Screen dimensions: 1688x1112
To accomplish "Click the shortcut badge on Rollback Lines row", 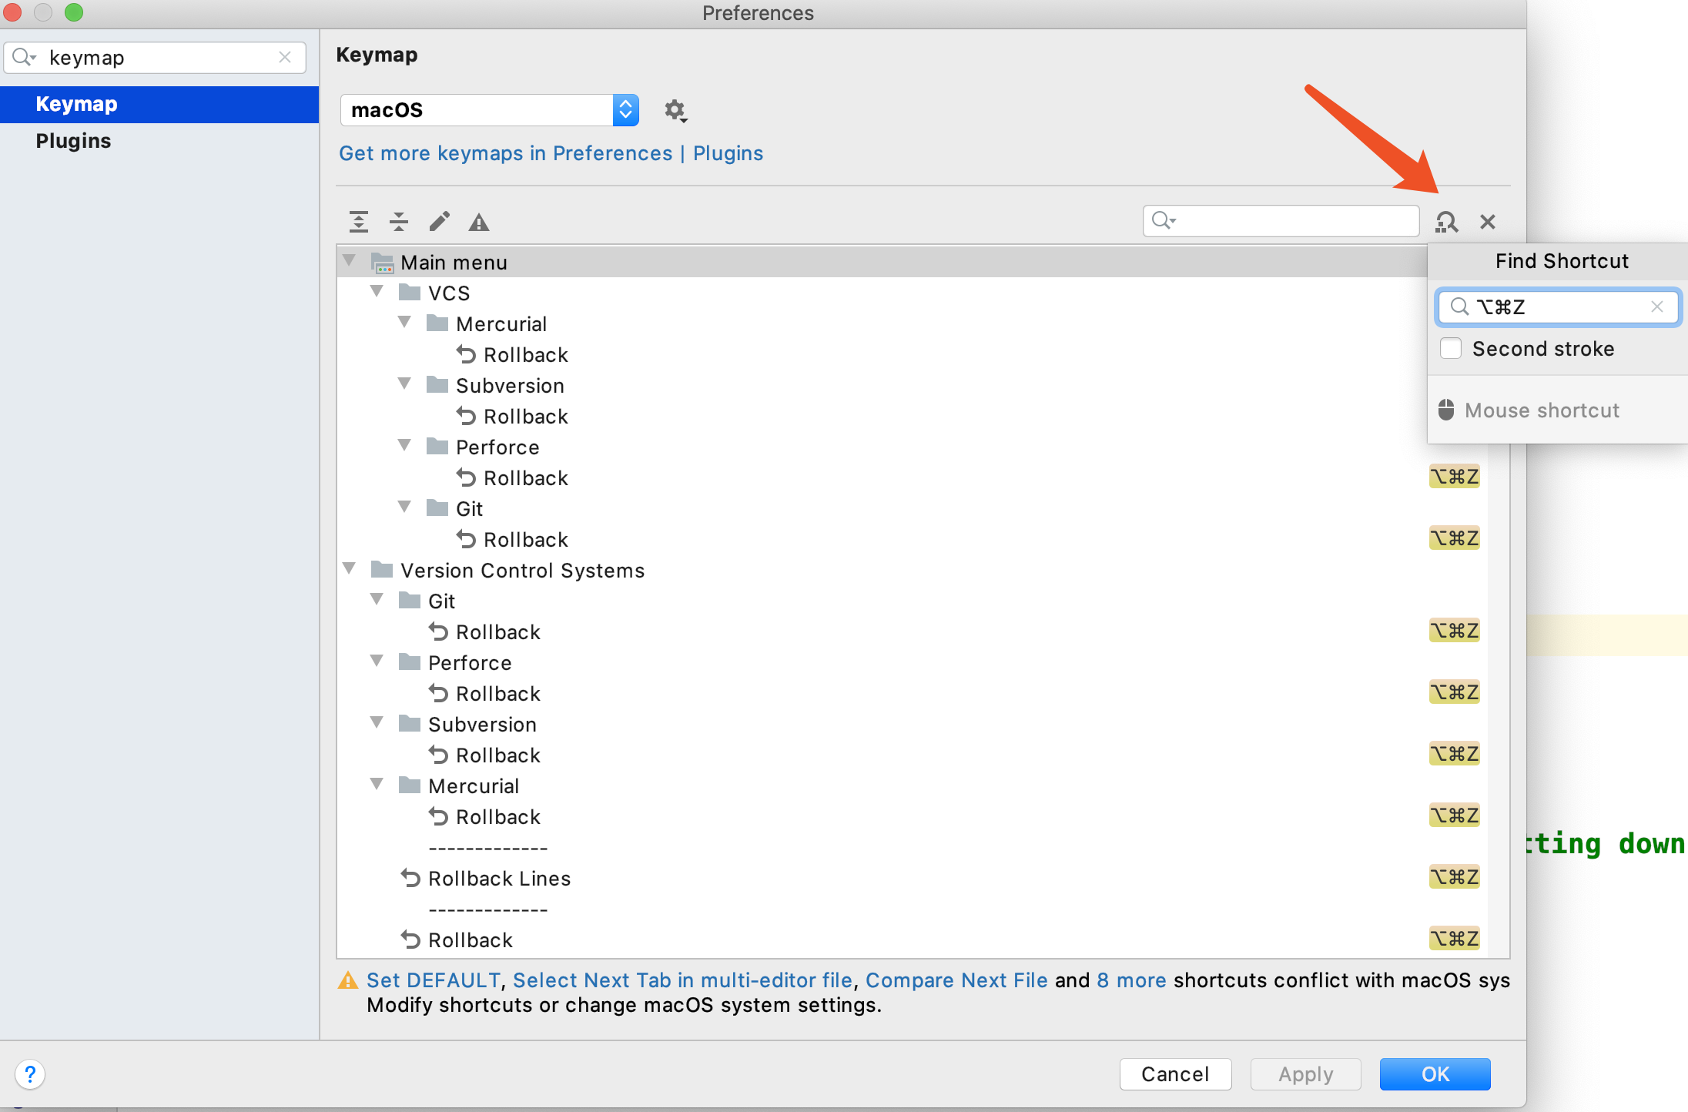I will click(1454, 876).
